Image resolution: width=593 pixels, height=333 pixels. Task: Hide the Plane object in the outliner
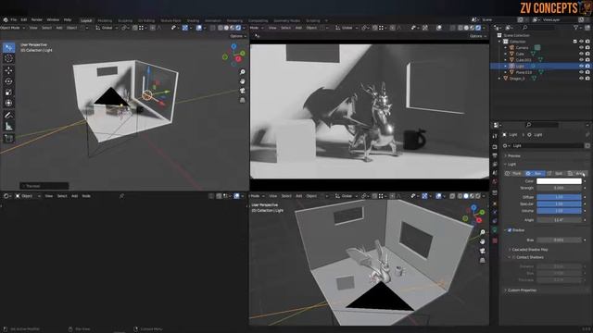581,72
